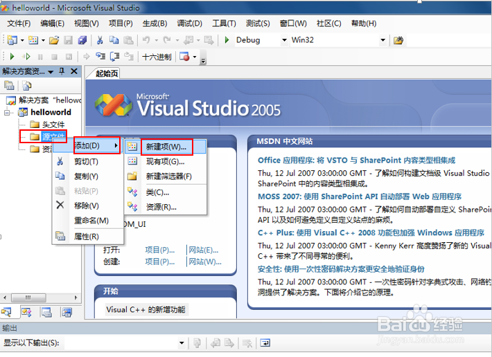The width and height of the screenshot is (492, 357).
Task: Click the Stop Debugging square icon
Action: pyautogui.click(x=54, y=57)
